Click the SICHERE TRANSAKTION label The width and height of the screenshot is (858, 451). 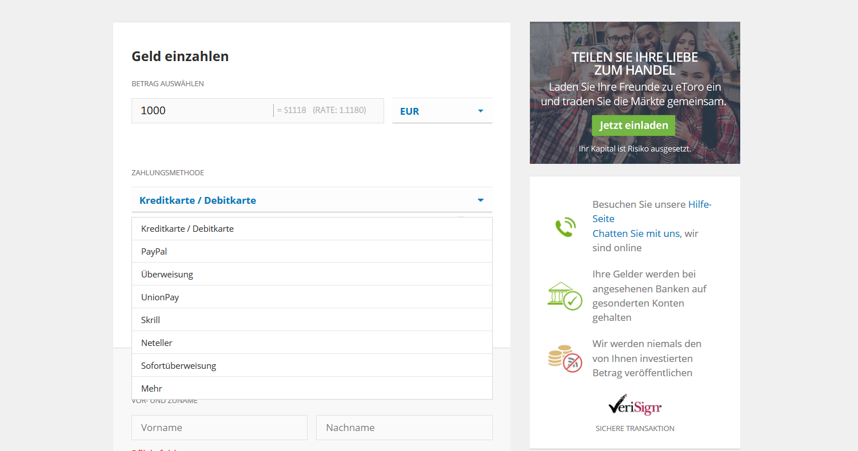tap(635, 428)
